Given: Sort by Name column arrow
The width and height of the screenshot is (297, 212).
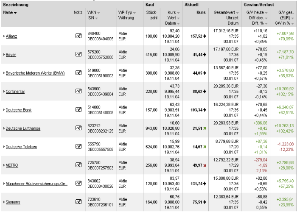Looking at the screenshot, I should coord(16,13).
